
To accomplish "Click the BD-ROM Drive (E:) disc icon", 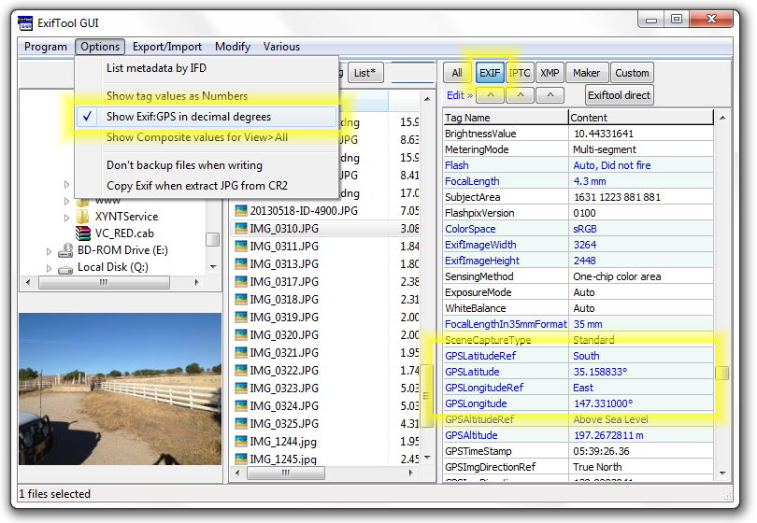I will [65, 250].
